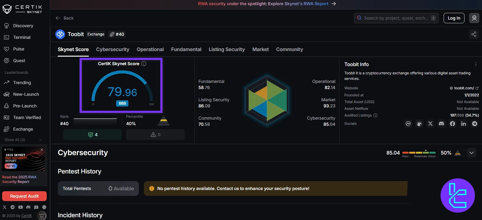
Task: Go Back to the previous page
Action: 65,18
